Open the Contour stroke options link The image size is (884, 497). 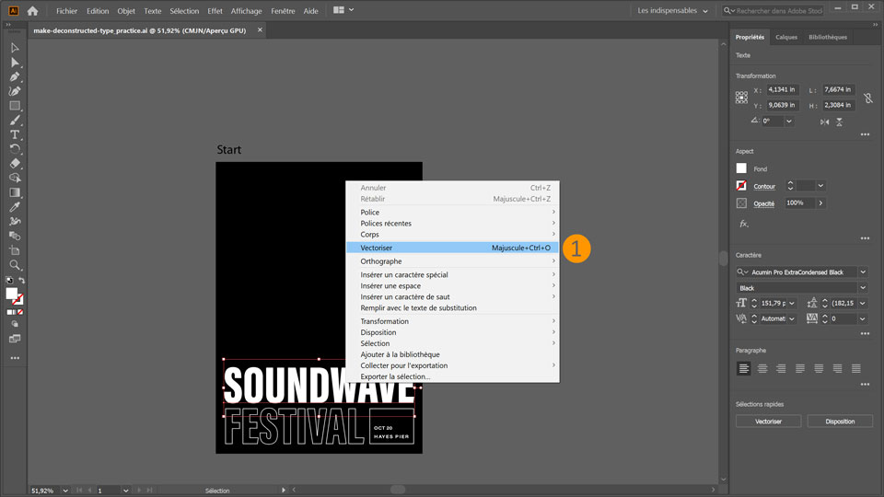point(764,187)
